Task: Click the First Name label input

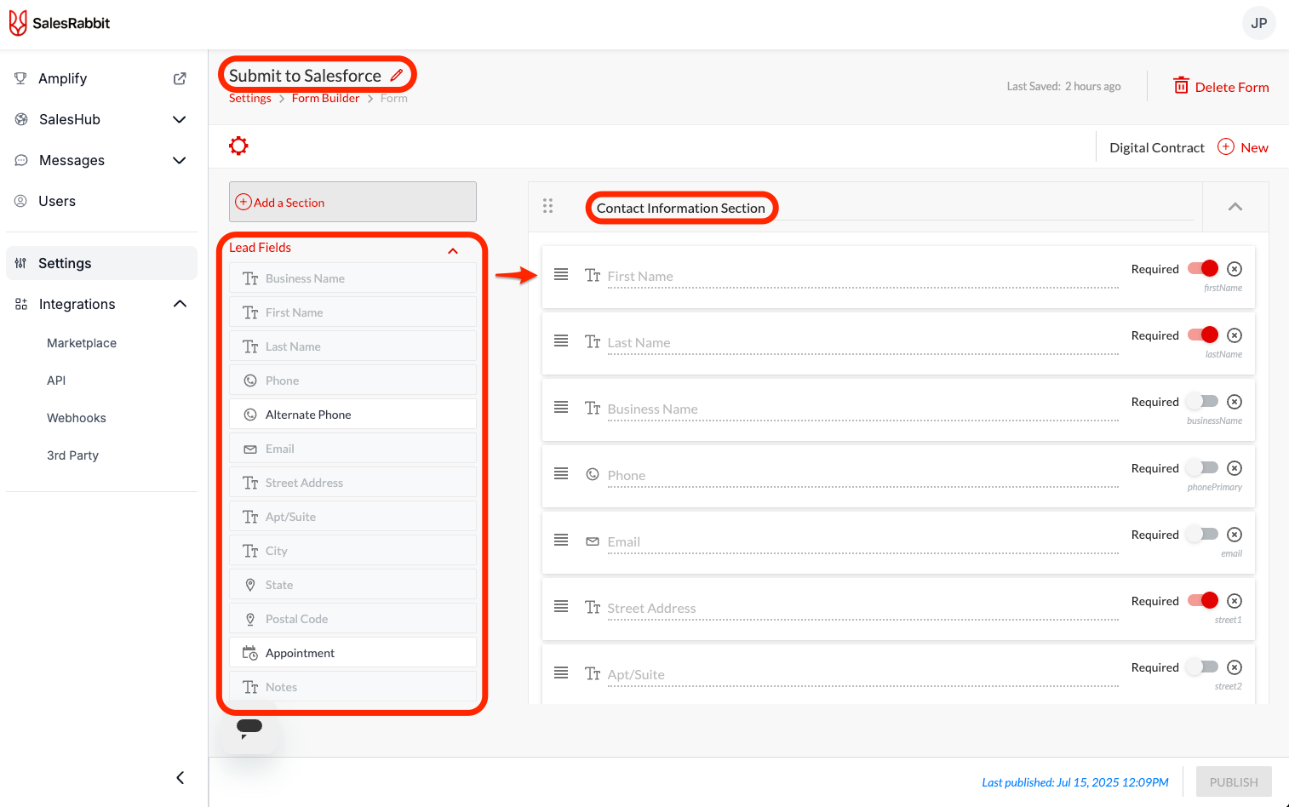Action: click(862, 277)
